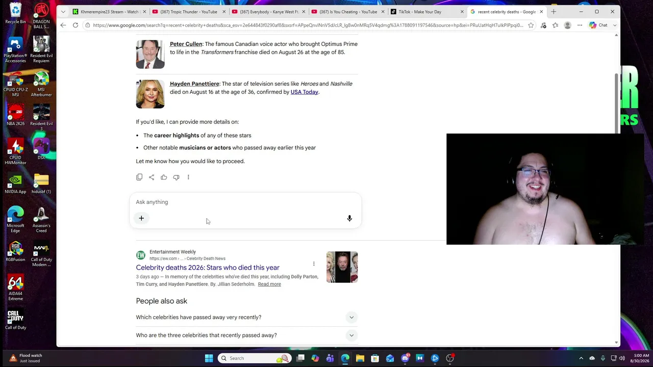The width and height of the screenshot is (653, 367).
Task: Open a new browser tab
Action: pyautogui.click(x=554, y=11)
